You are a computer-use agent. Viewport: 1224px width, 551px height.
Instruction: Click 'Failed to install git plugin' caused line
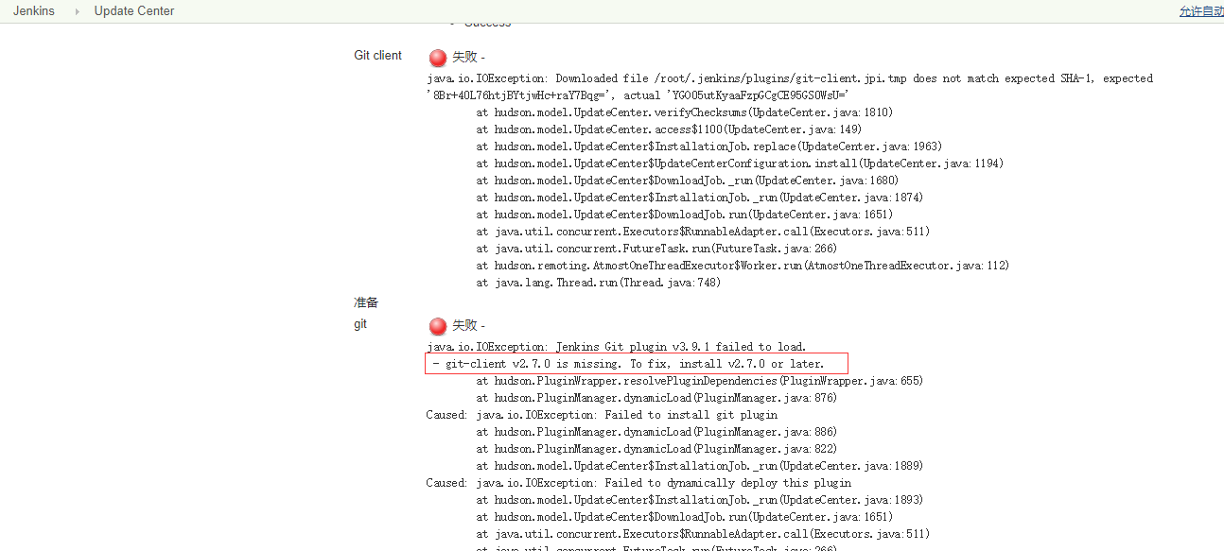click(x=602, y=415)
